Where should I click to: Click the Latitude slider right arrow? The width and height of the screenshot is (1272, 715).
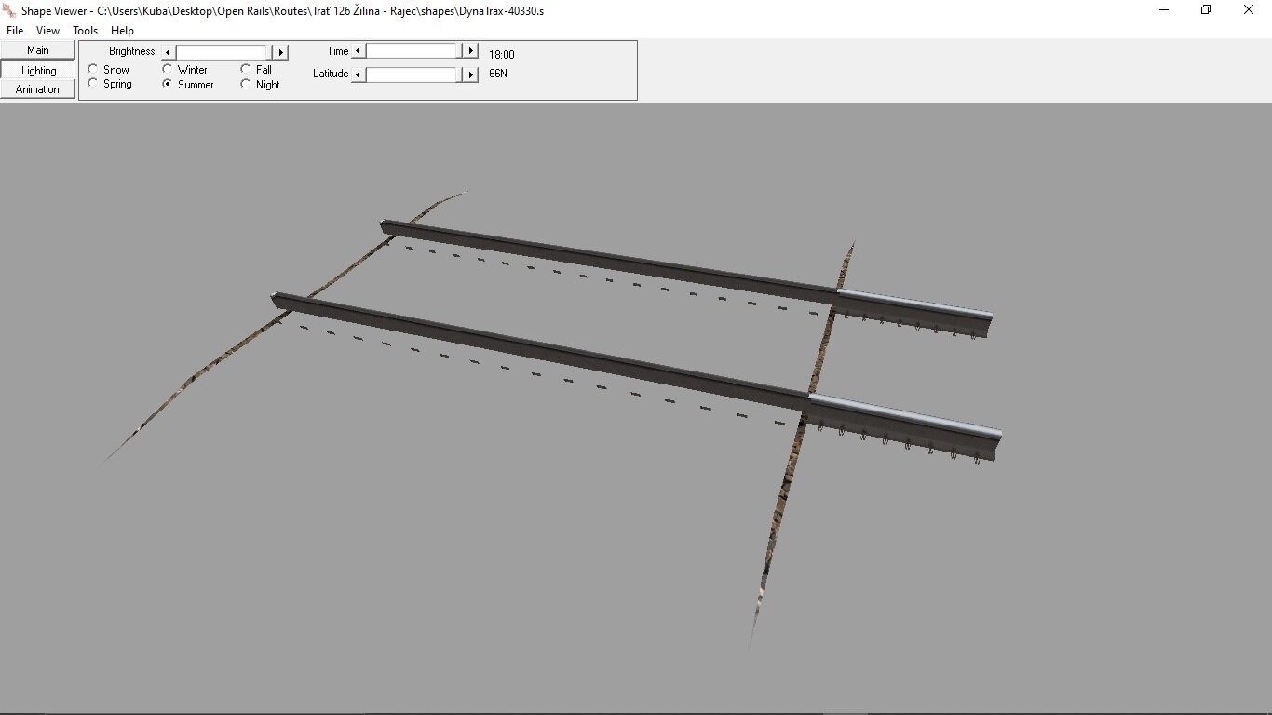point(471,74)
